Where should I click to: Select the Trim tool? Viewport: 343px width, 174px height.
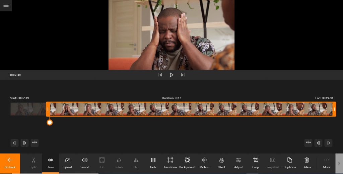pyautogui.click(x=51, y=163)
